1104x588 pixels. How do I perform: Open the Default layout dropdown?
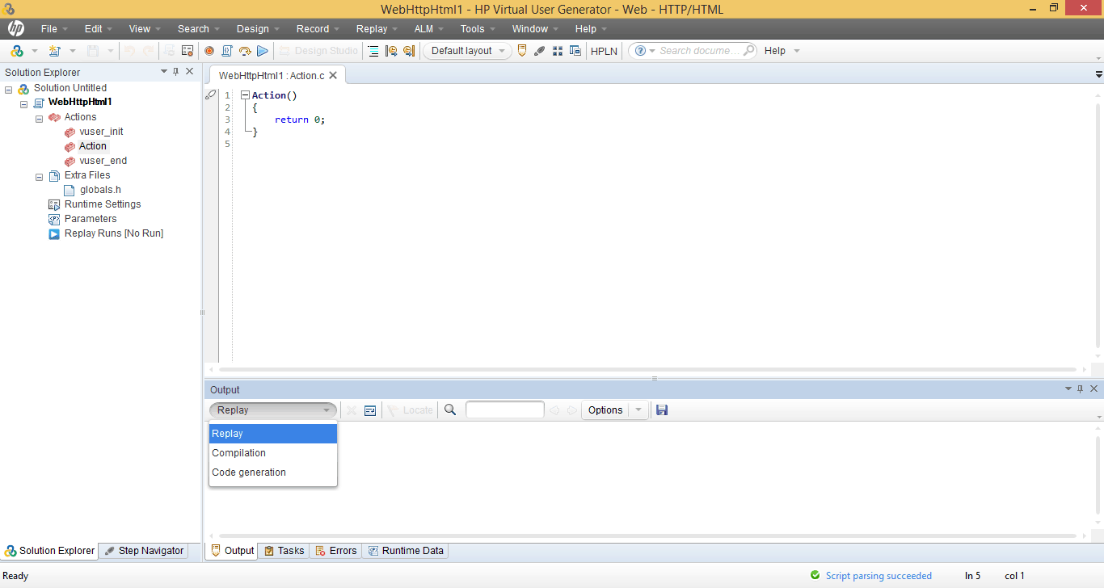click(x=467, y=51)
